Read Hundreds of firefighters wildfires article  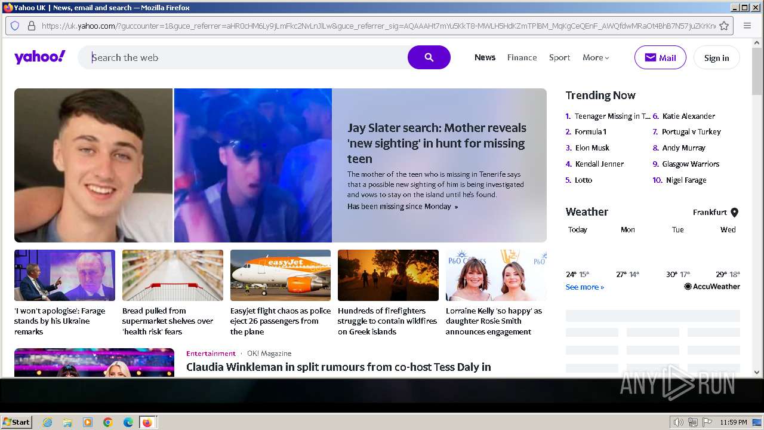click(387, 321)
